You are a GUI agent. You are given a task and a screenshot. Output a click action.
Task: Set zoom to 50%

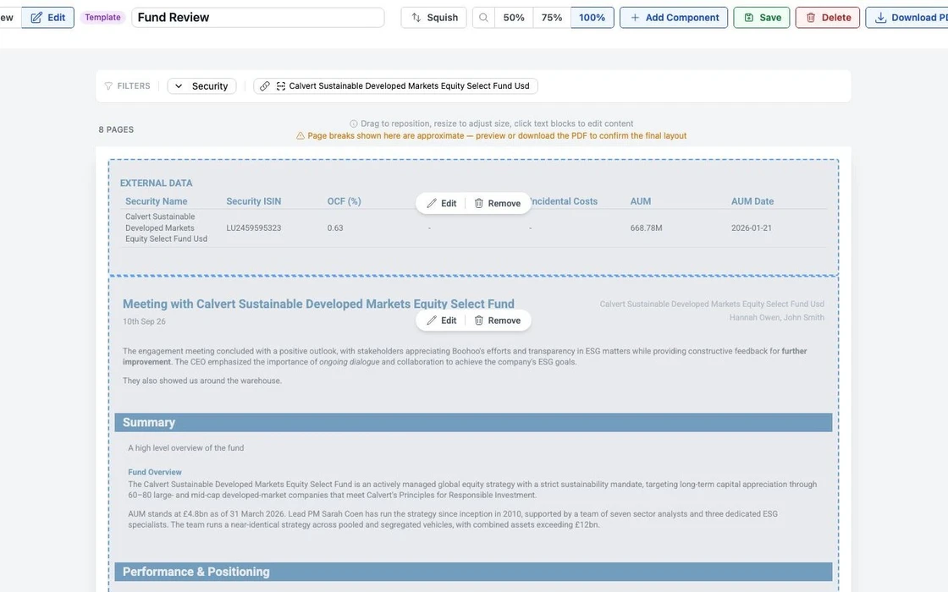[514, 18]
